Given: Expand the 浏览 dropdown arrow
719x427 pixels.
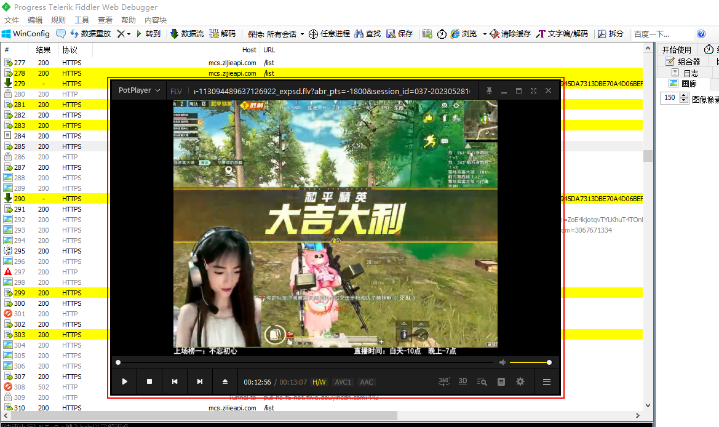Looking at the screenshot, I should pyautogui.click(x=484, y=34).
